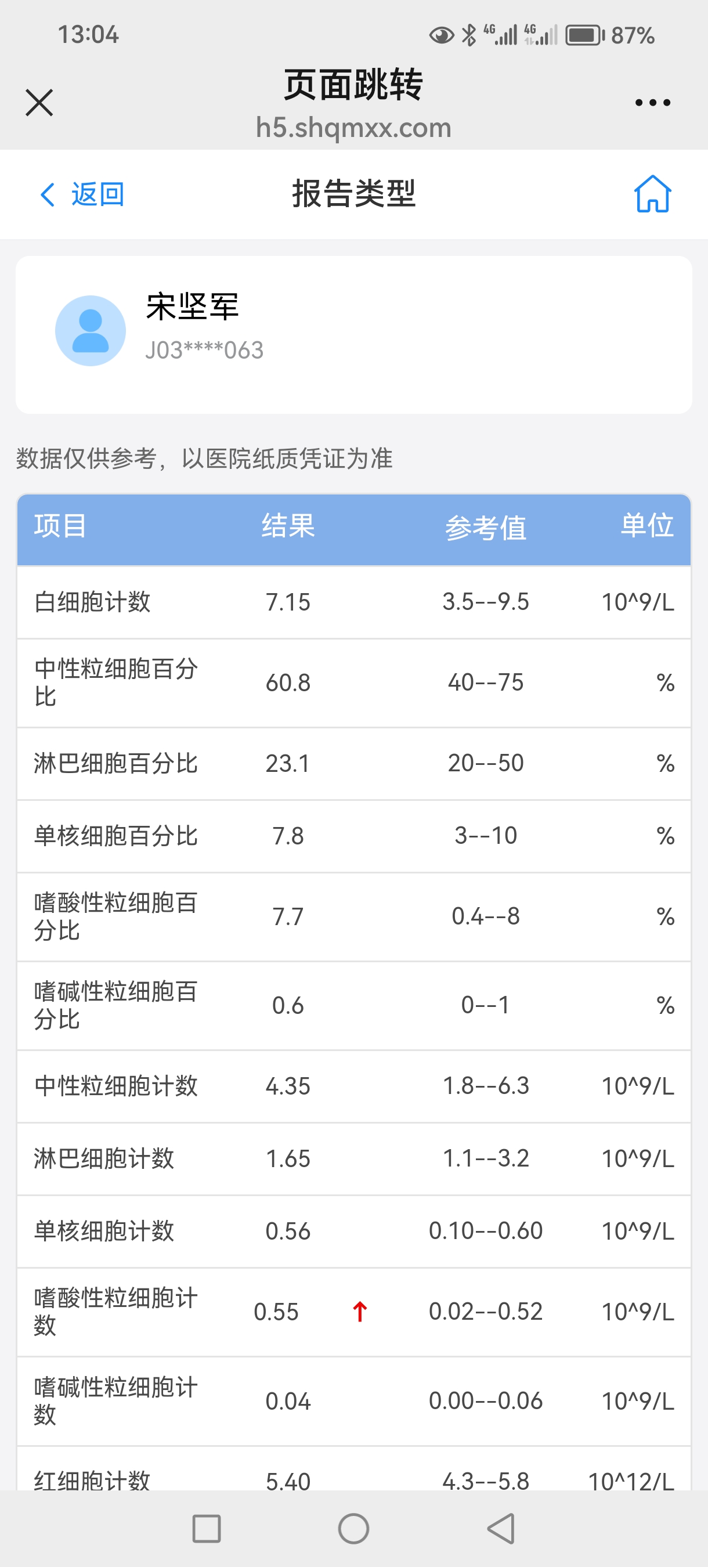The height and width of the screenshot is (1567, 708).
Task: Tap the red up-arrow abnormal indicator
Action: coord(359,1312)
